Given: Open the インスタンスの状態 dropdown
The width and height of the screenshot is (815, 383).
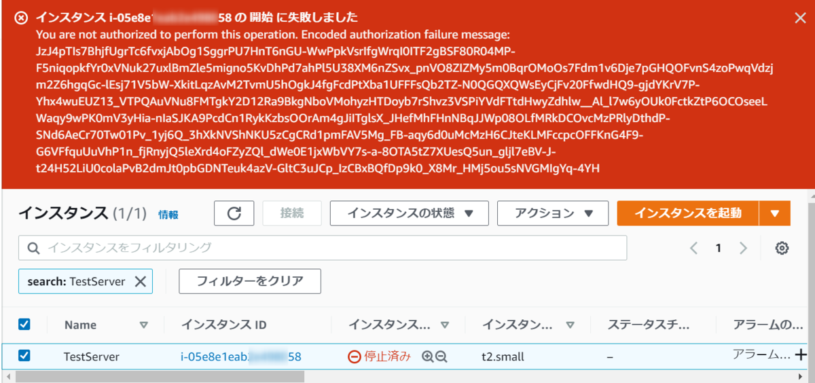Looking at the screenshot, I should (409, 213).
